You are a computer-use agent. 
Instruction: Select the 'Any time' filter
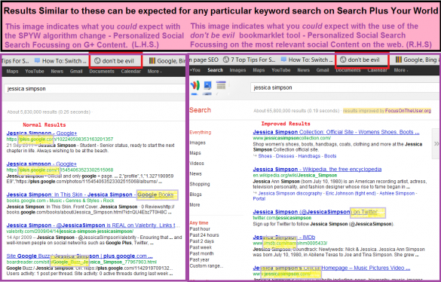[199, 222]
